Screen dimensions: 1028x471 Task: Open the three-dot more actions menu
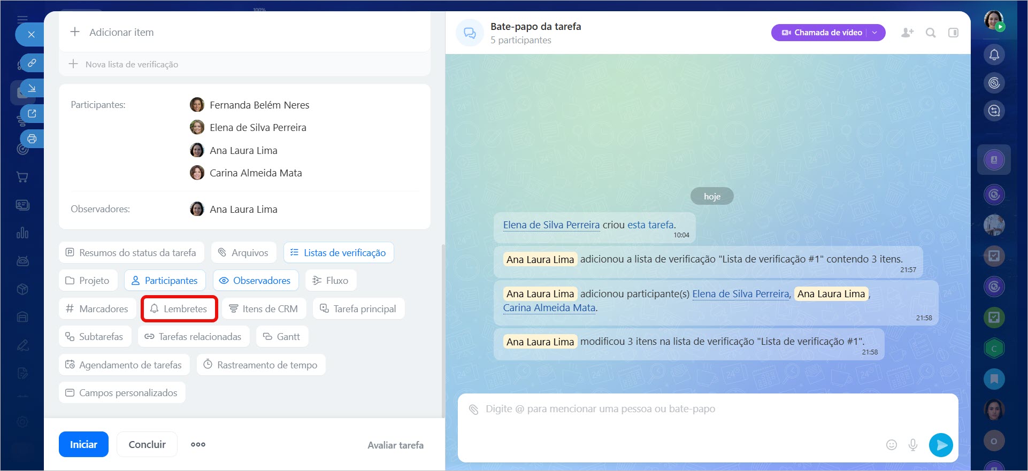[198, 444]
